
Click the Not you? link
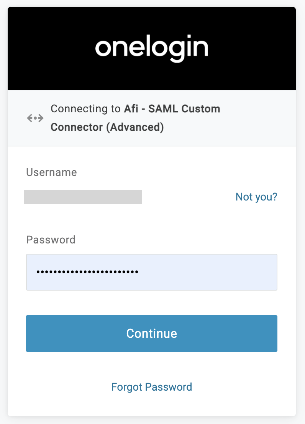256,197
